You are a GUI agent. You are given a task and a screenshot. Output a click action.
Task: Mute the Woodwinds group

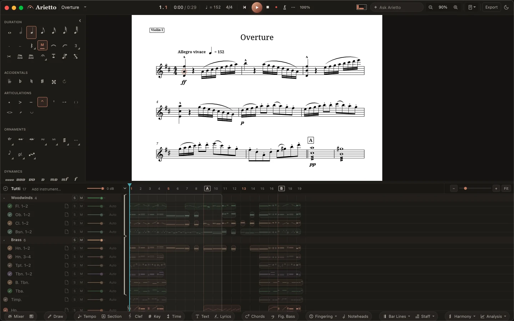coord(81,198)
